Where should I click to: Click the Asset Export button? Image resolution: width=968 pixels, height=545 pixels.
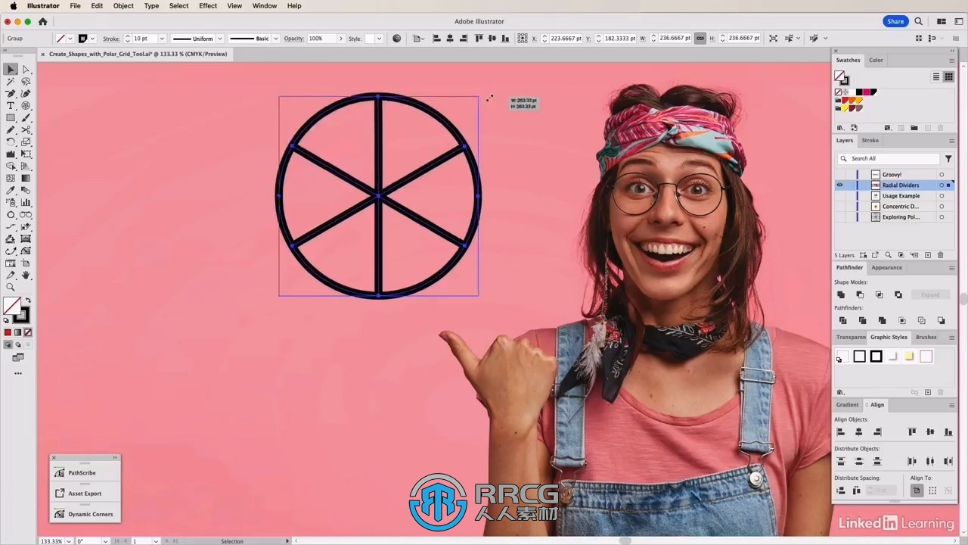tap(85, 494)
